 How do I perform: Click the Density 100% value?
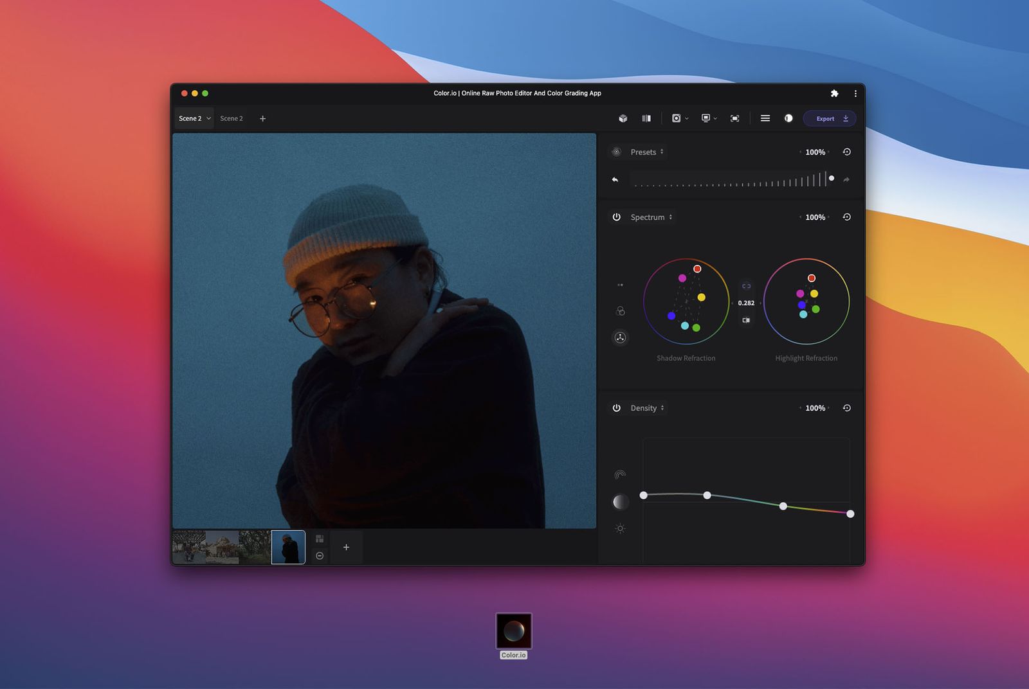point(815,408)
